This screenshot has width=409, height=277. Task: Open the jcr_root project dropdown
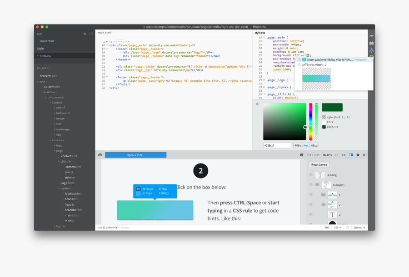(x=44, y=68)
